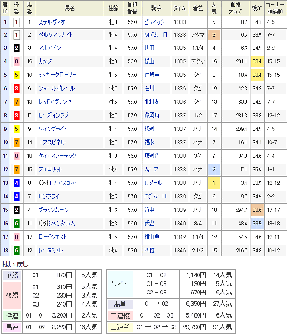This screenshot has height=334, width=287.
Task: Click the 複勝 payout label
Action: pos(12,295)
